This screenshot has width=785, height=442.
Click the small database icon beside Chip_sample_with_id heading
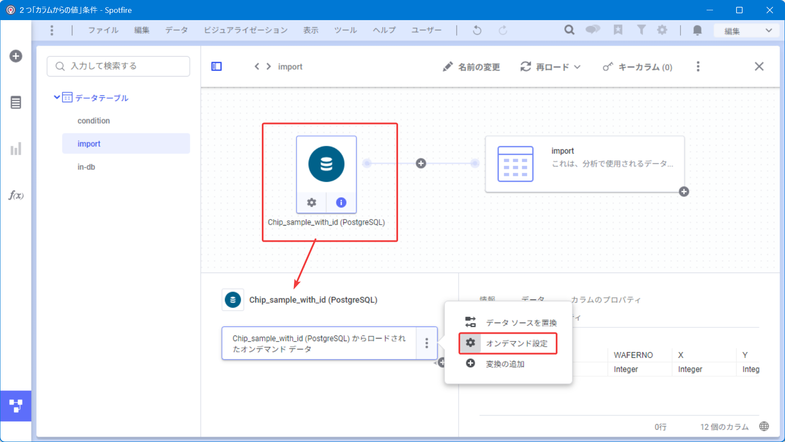pos(233,300)
